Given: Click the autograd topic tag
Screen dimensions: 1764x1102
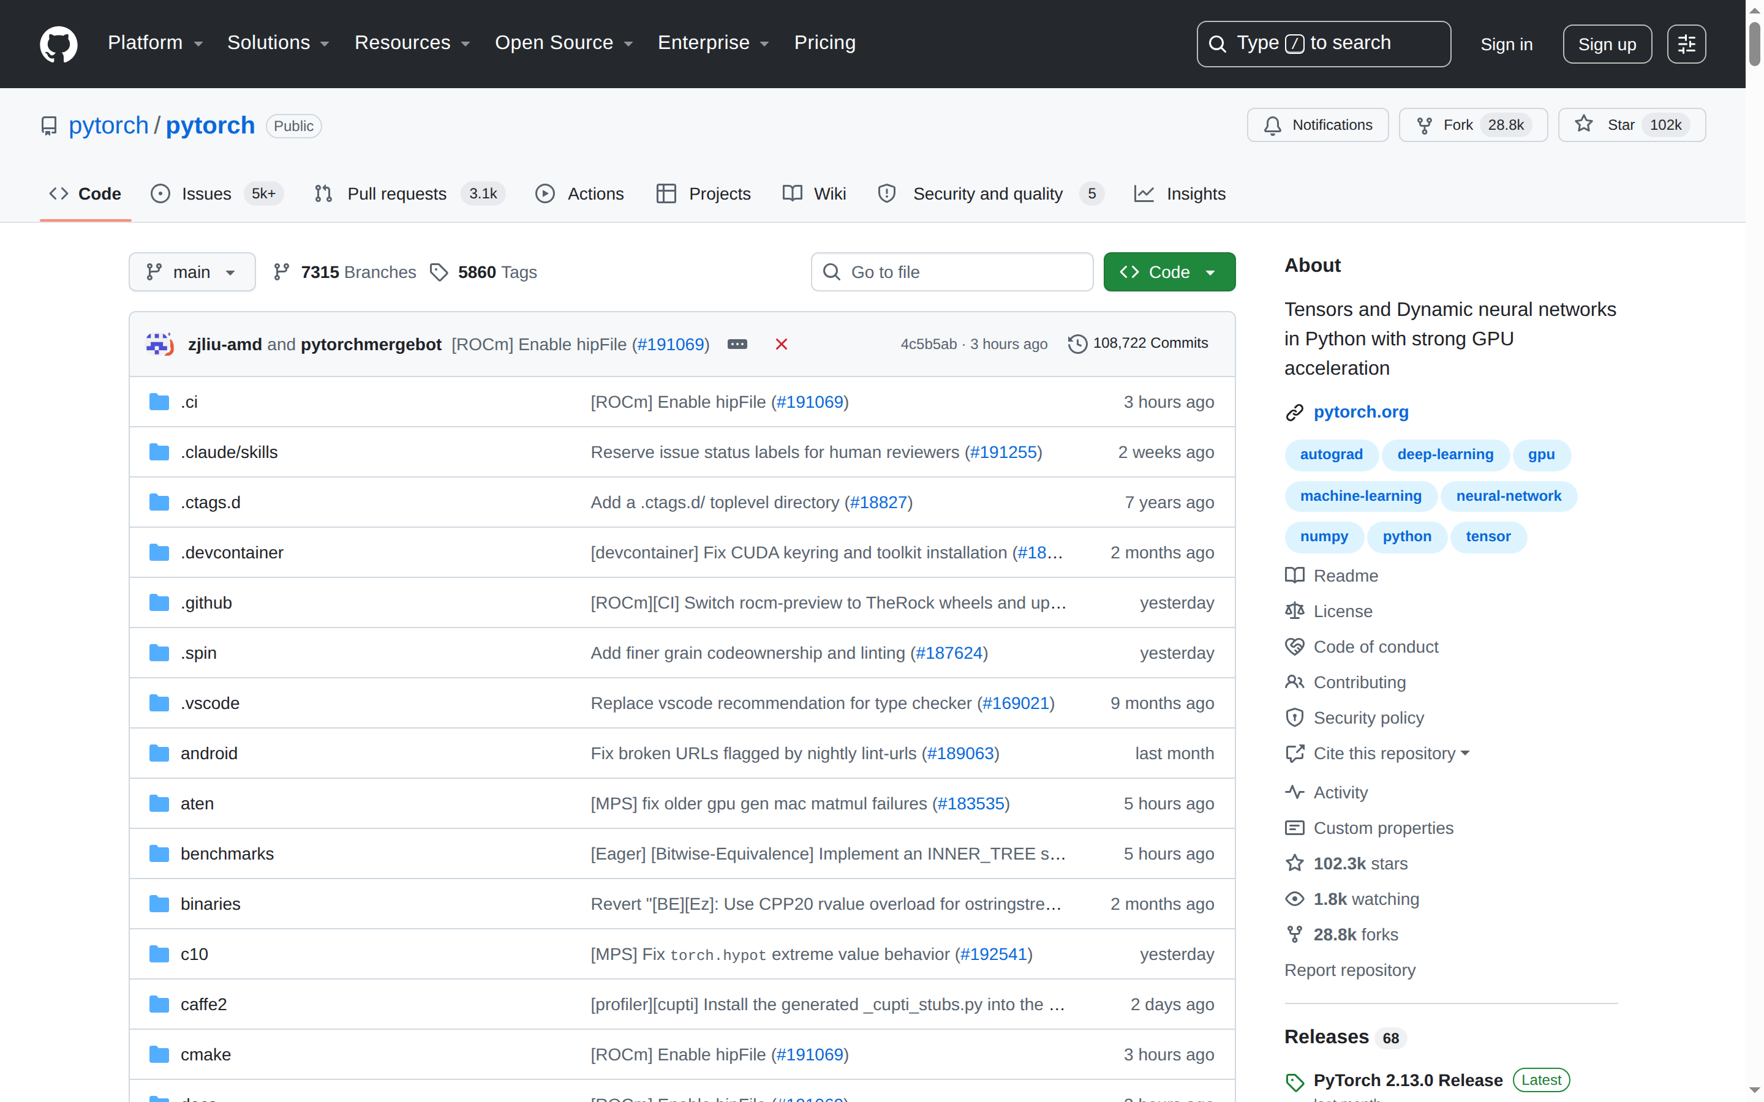Looking at the screenshot, I should pyautogui.click(x=1331, y=455).
